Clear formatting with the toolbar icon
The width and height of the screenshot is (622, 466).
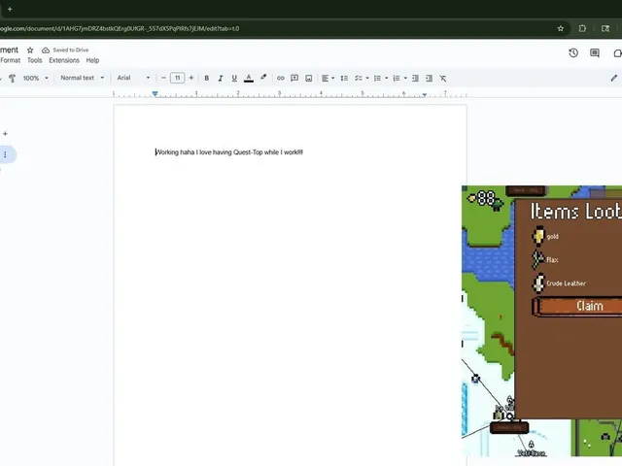click(443, 78)
